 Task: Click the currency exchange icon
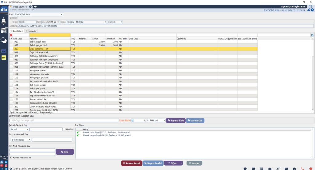(278, 168)
